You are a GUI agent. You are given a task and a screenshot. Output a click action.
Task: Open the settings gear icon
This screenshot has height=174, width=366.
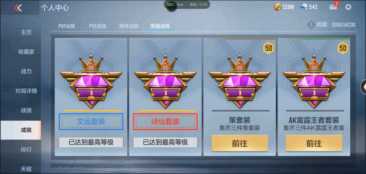click(x=348, y=7)
